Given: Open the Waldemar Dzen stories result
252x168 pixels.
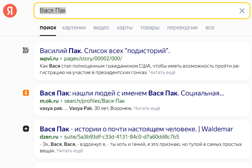Looking at the screenshot, I should tap(136, 129).
